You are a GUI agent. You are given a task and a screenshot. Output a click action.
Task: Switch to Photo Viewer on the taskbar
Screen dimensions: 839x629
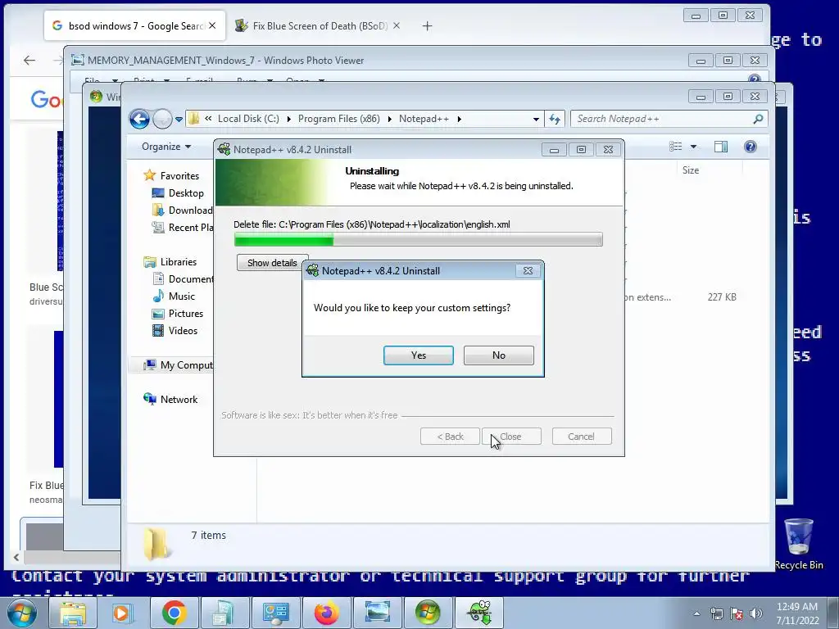click(377, 613)
